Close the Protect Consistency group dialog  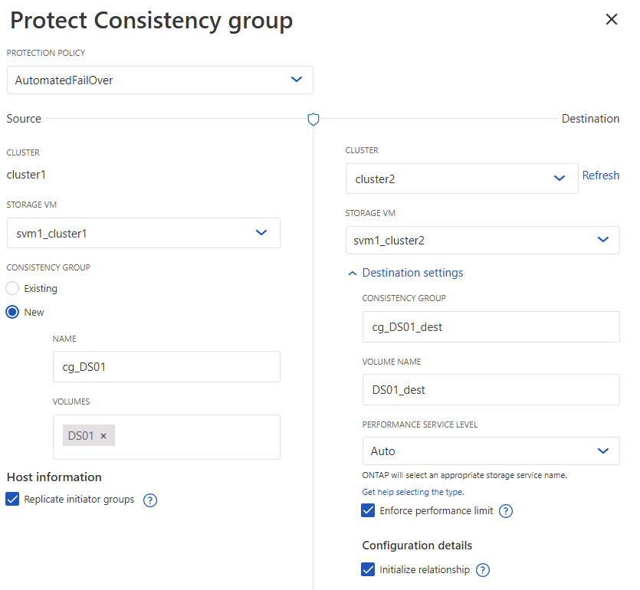[611, 20]
